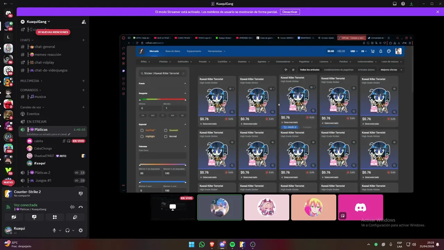The image size is (444, 250).
Task: Open WhatsApp from the Windows taskbar
Action: click(202, 244)
